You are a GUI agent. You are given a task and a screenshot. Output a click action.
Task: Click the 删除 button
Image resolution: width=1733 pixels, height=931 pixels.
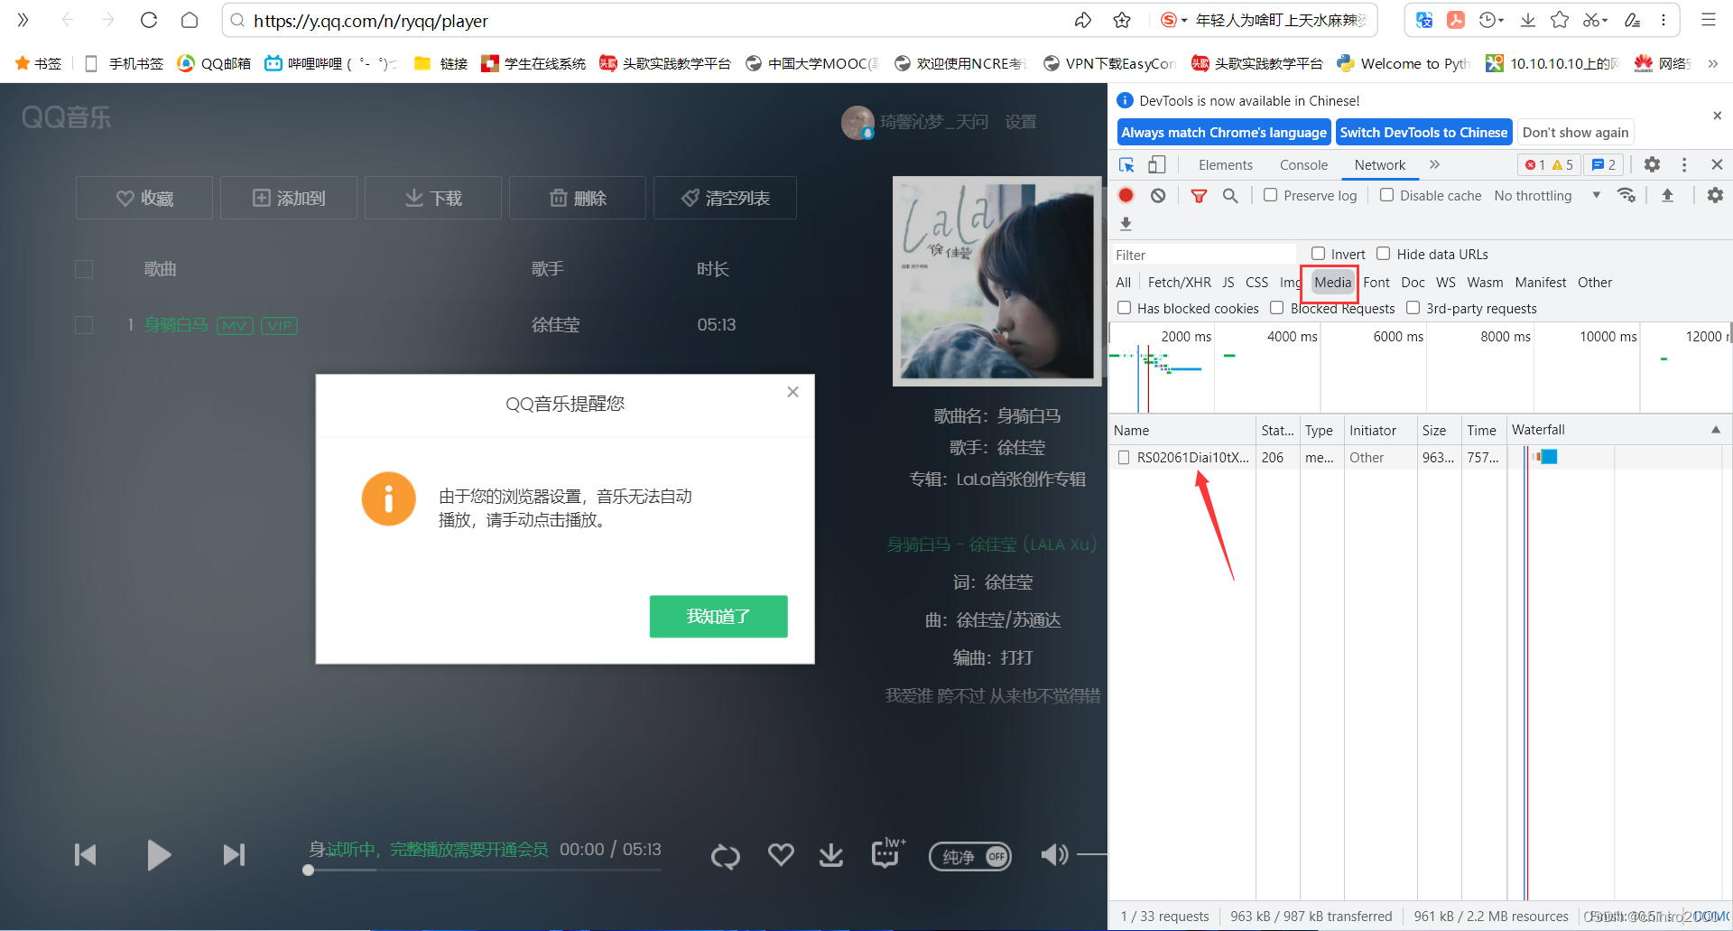pyautogui.click(x=578, y=198)
